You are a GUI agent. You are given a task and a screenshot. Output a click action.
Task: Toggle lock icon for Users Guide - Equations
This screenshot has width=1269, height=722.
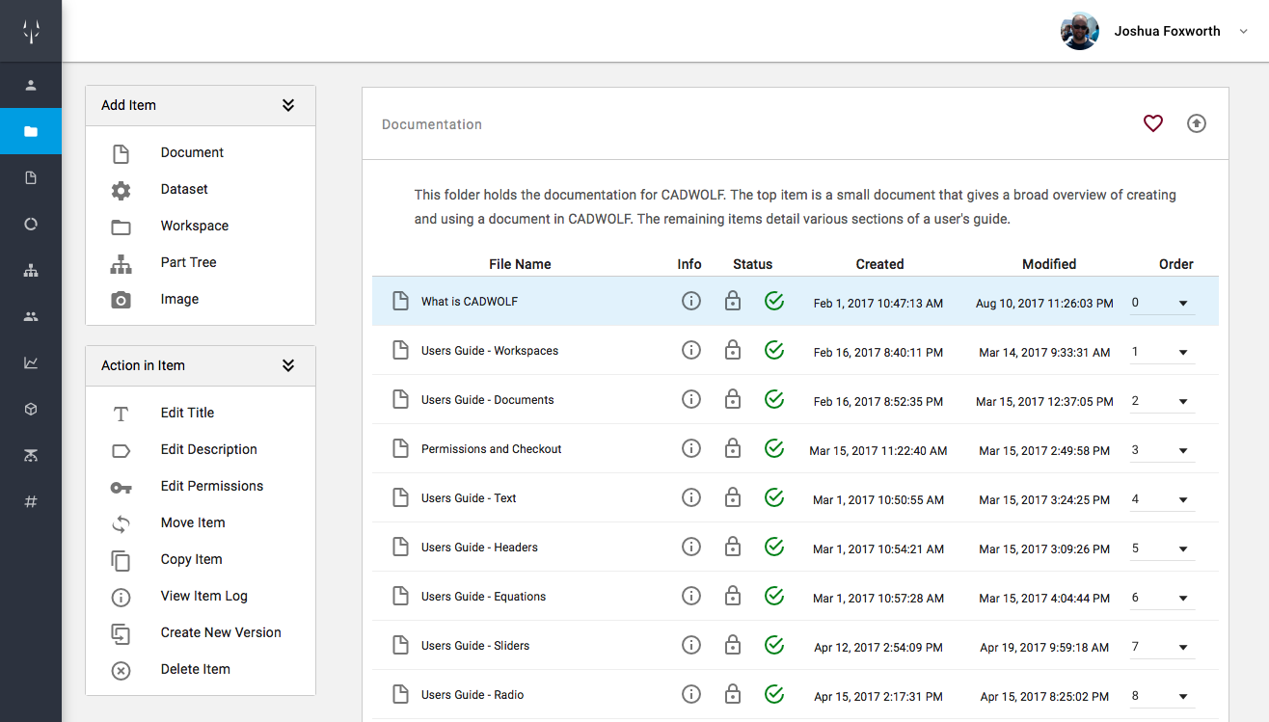click(733, 596)
